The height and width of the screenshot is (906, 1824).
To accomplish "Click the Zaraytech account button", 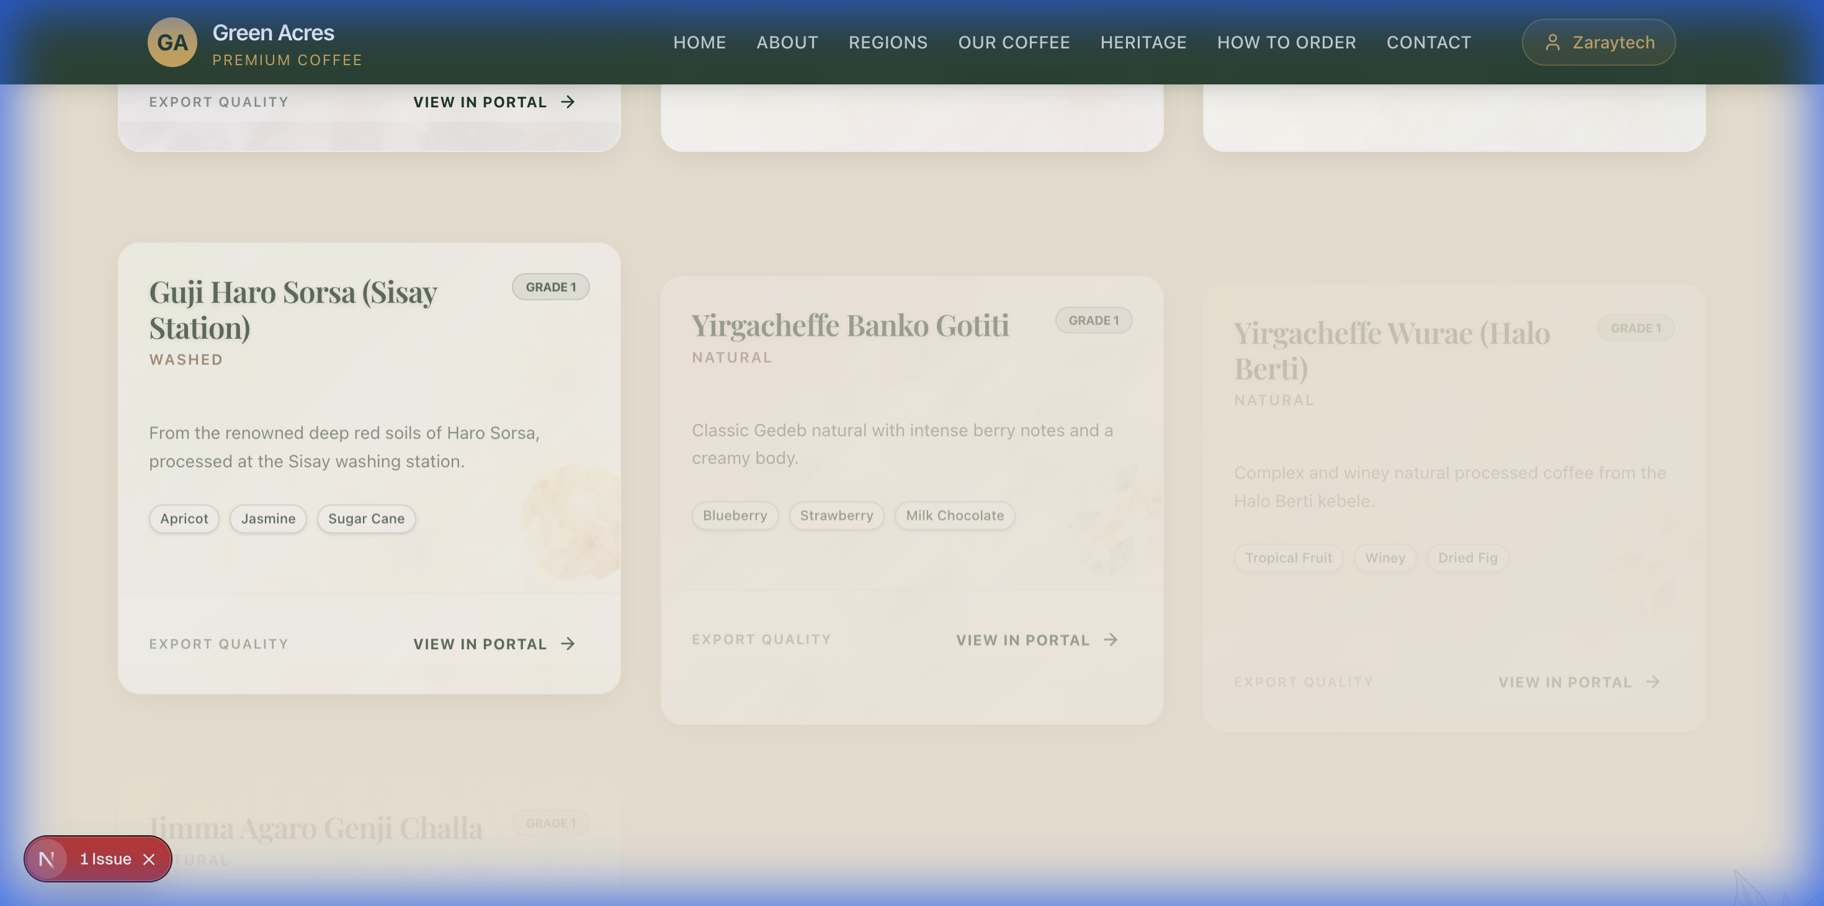I will tap(1598, 42).
